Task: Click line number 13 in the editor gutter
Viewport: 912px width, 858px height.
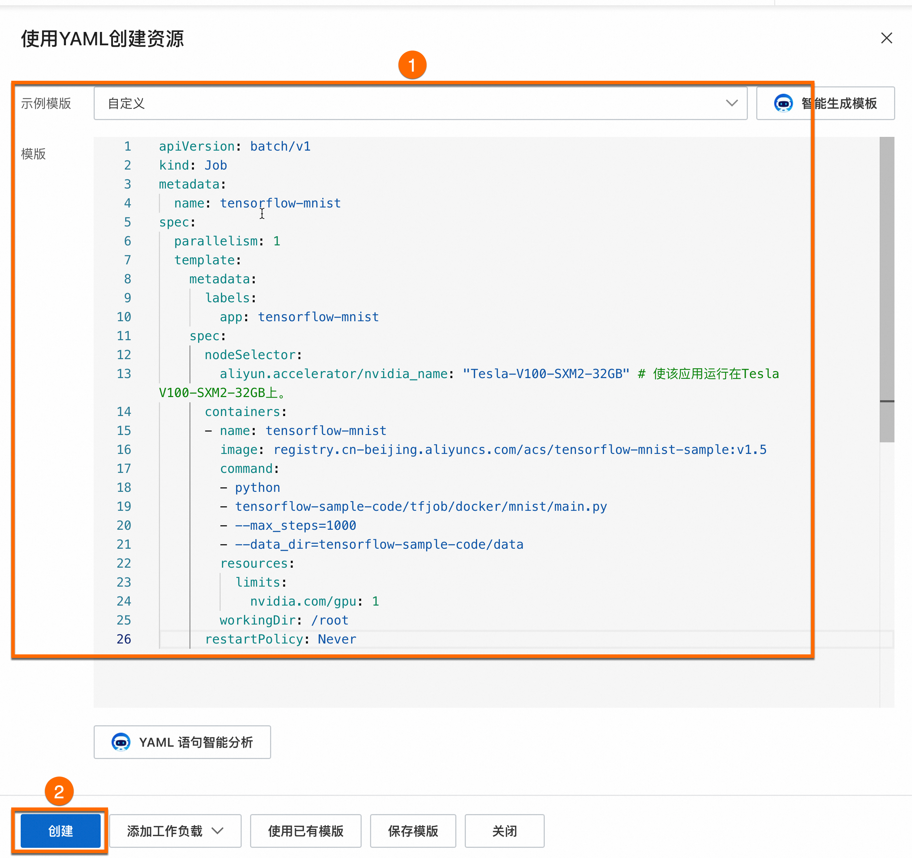Action: click(124, 374)
